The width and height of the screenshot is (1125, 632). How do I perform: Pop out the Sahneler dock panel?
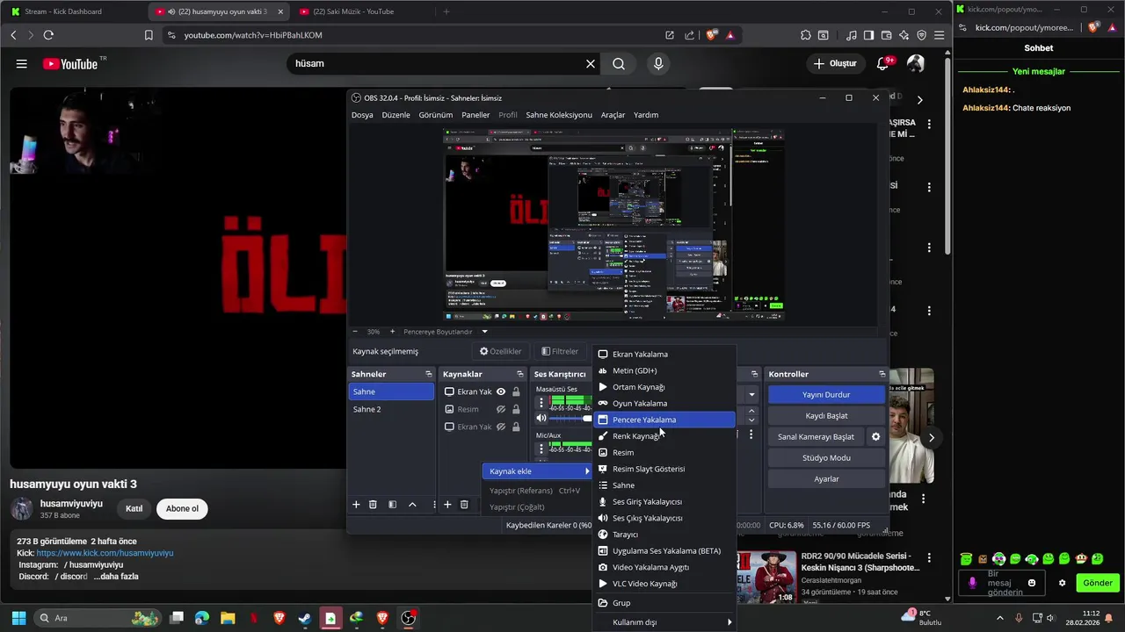(x=429, y=374)
